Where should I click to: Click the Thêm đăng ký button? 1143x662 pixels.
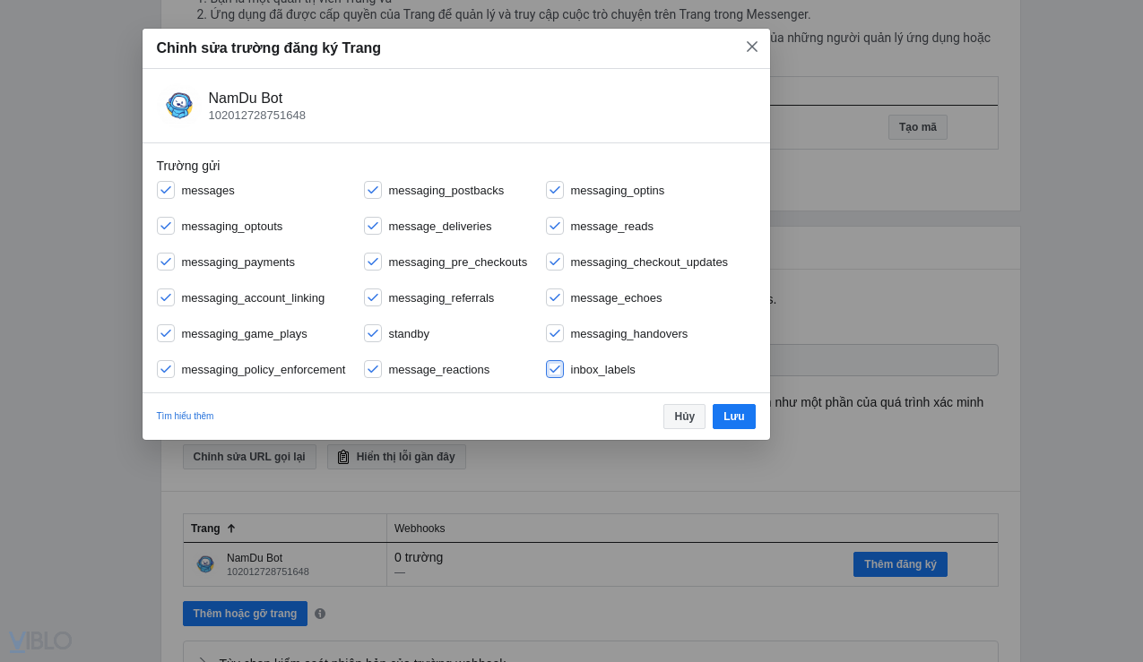tap(900, 564)
